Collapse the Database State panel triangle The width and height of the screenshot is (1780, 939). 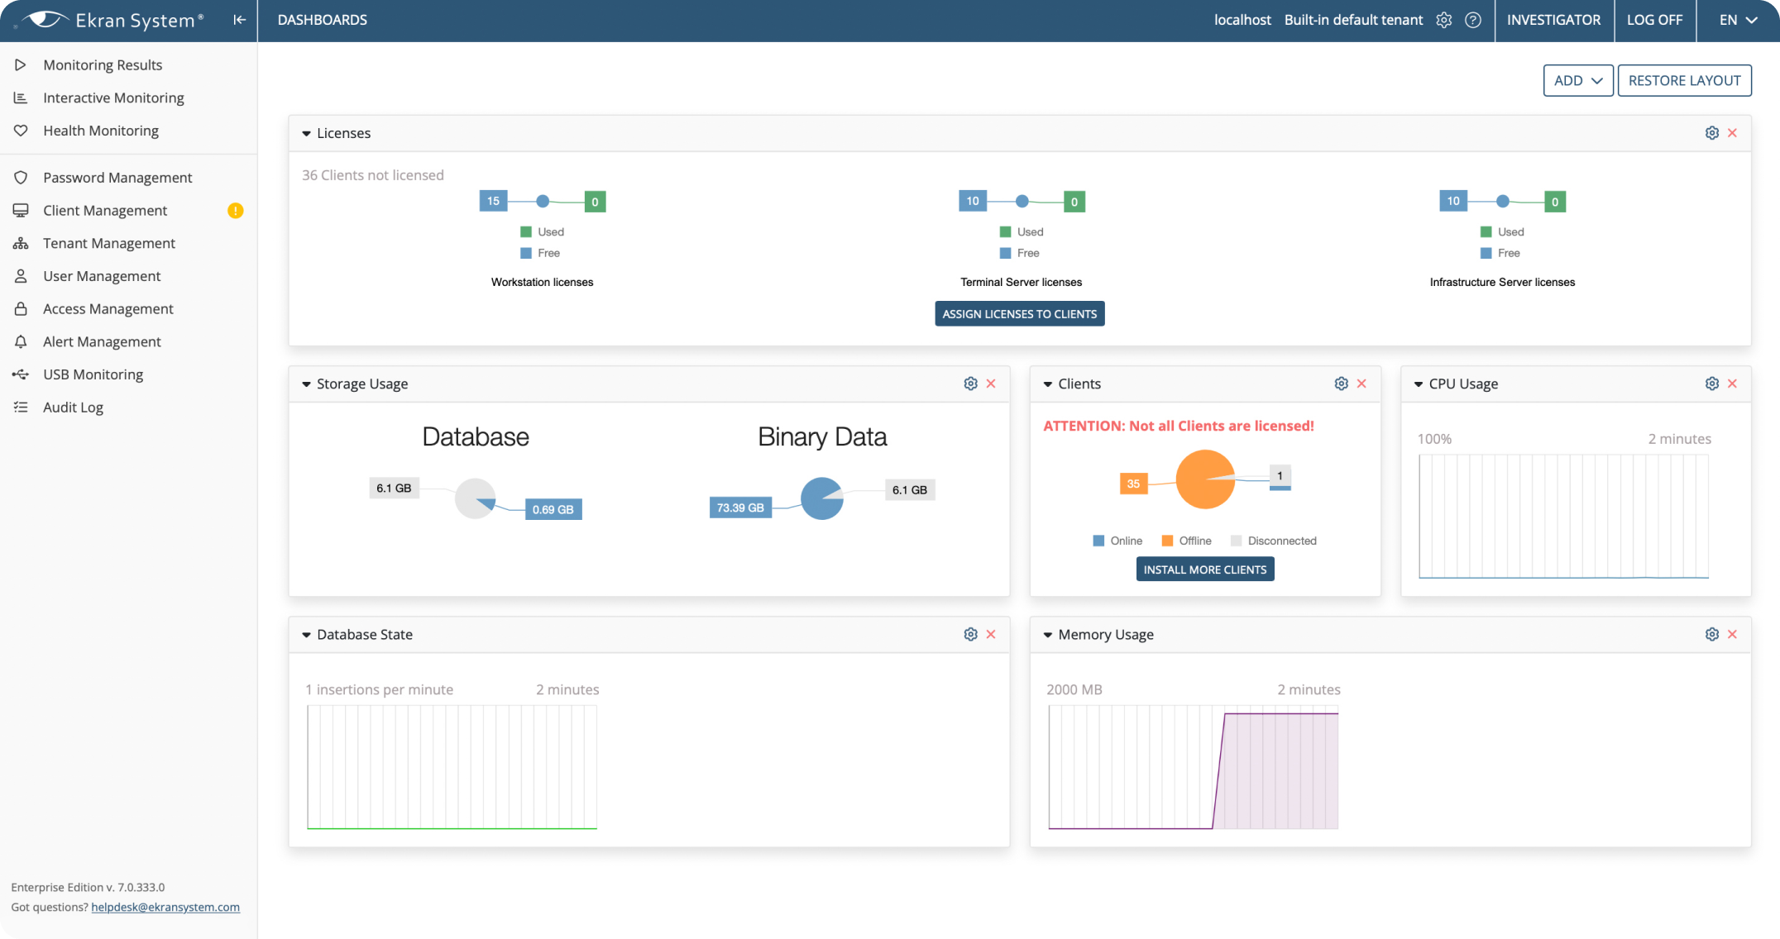(306, 635)
